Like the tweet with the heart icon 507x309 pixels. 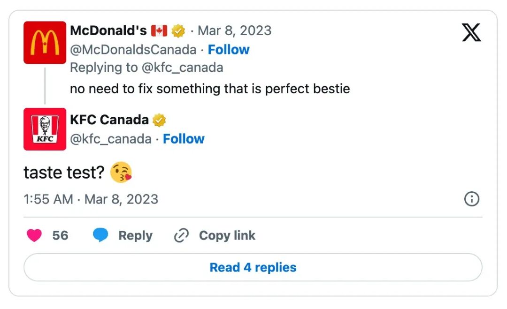[34, 235]
